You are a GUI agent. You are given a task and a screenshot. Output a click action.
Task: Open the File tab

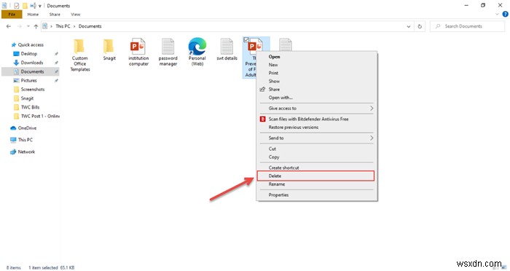(12, 15)
